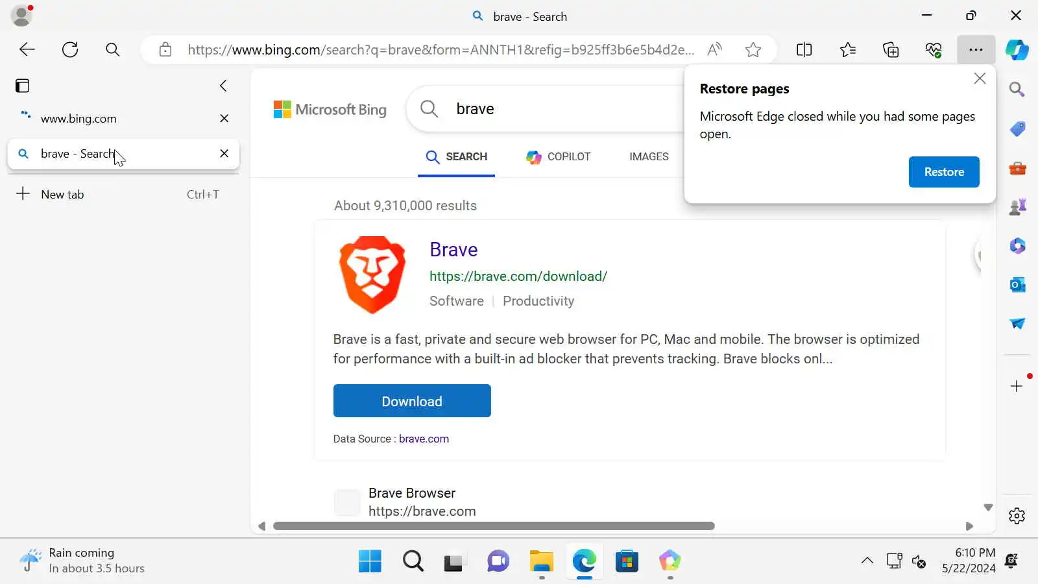Click the toolbar search magnifier icon
Screen dimensions: 1038x584
(112, 49)
